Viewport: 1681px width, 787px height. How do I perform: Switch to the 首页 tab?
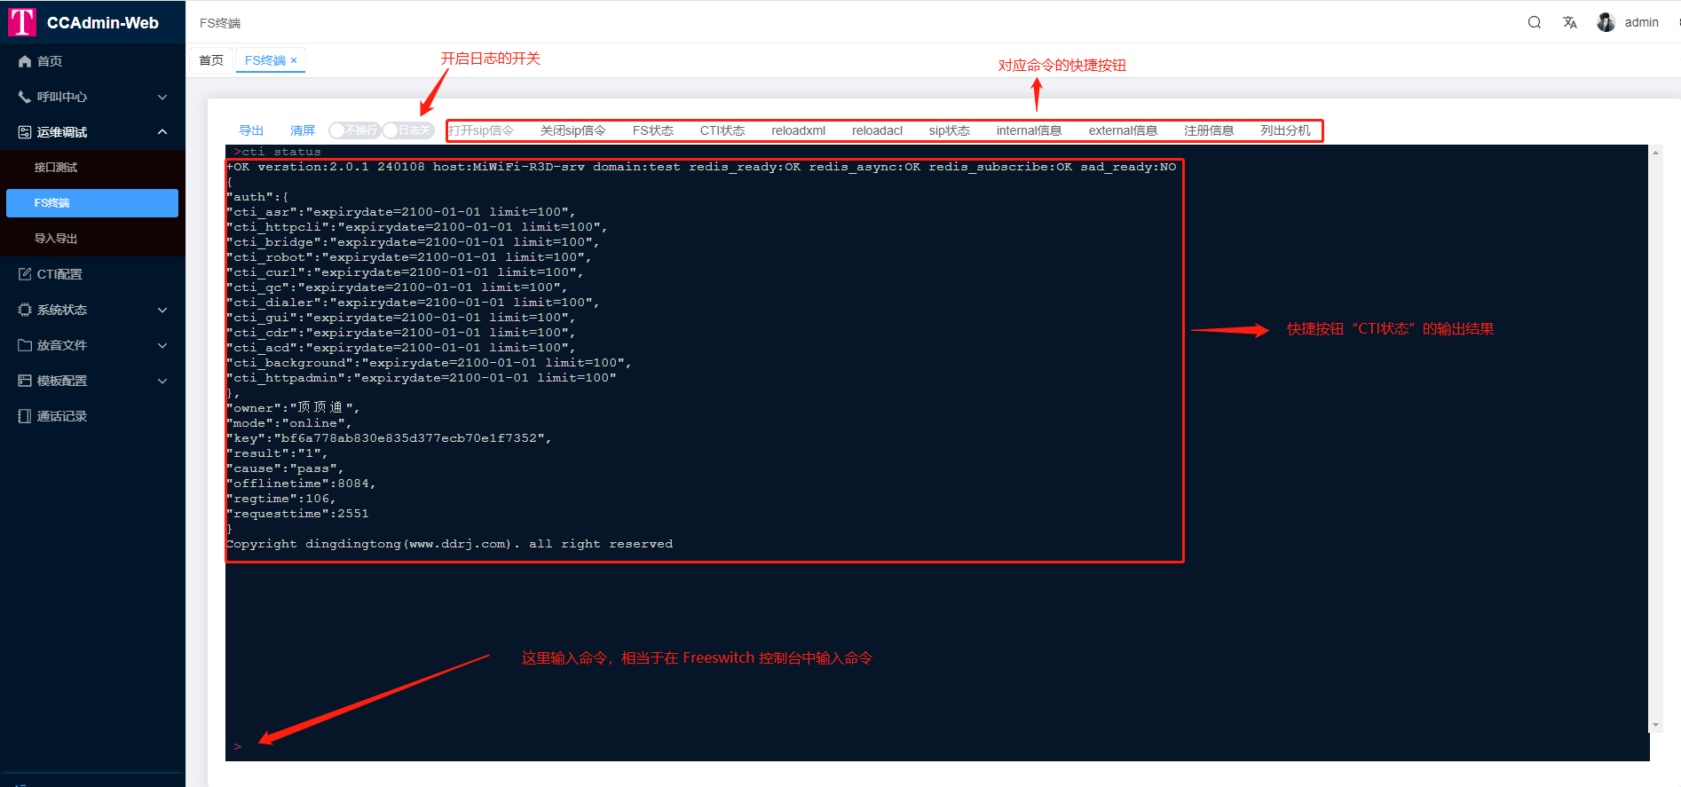211,60
